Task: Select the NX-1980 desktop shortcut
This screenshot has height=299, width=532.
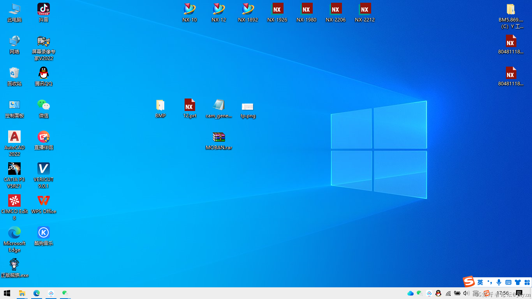Action: pos(307,13)
